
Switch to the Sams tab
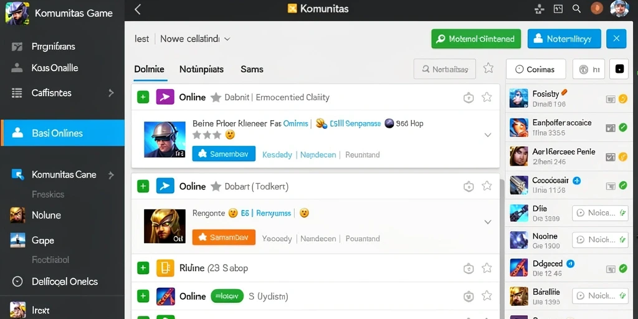[252, 69]
